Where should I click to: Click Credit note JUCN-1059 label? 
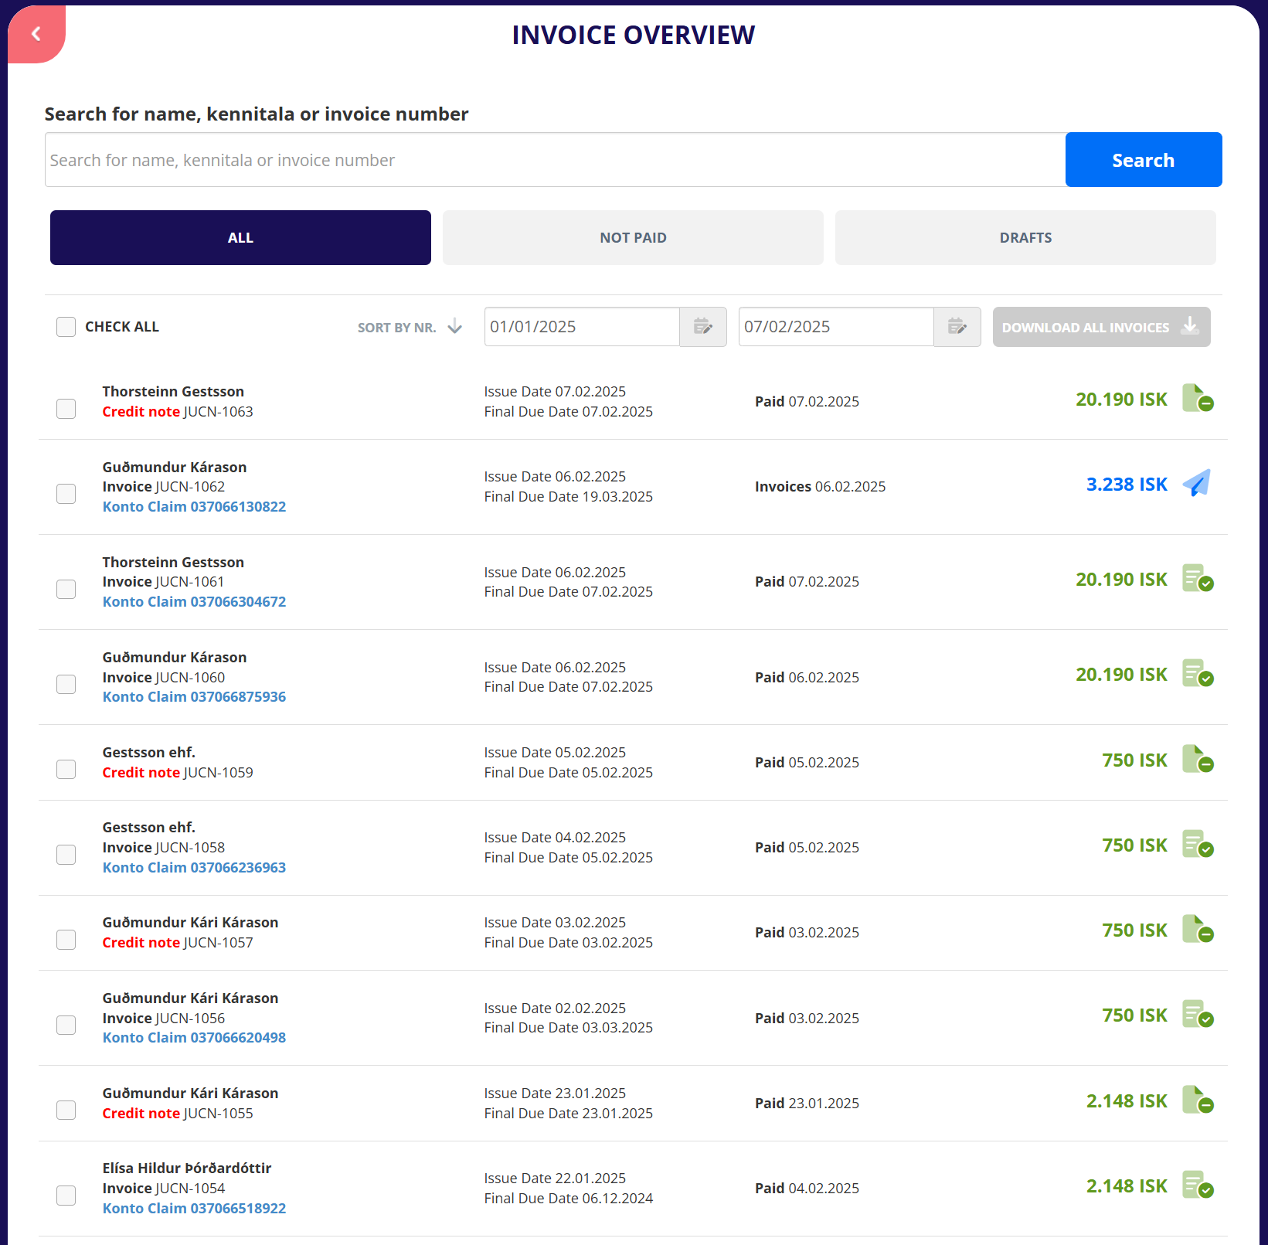[178, 773]
